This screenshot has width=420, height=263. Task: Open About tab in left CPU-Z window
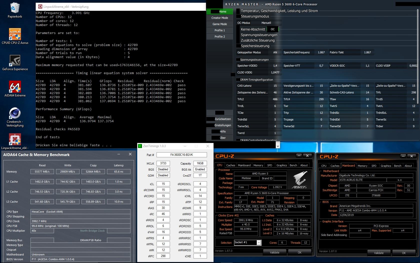click(x=304, y=165)
